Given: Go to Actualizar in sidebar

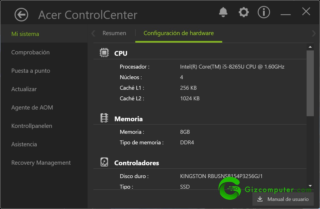Looking at the screenshot, I should point(24,89).
